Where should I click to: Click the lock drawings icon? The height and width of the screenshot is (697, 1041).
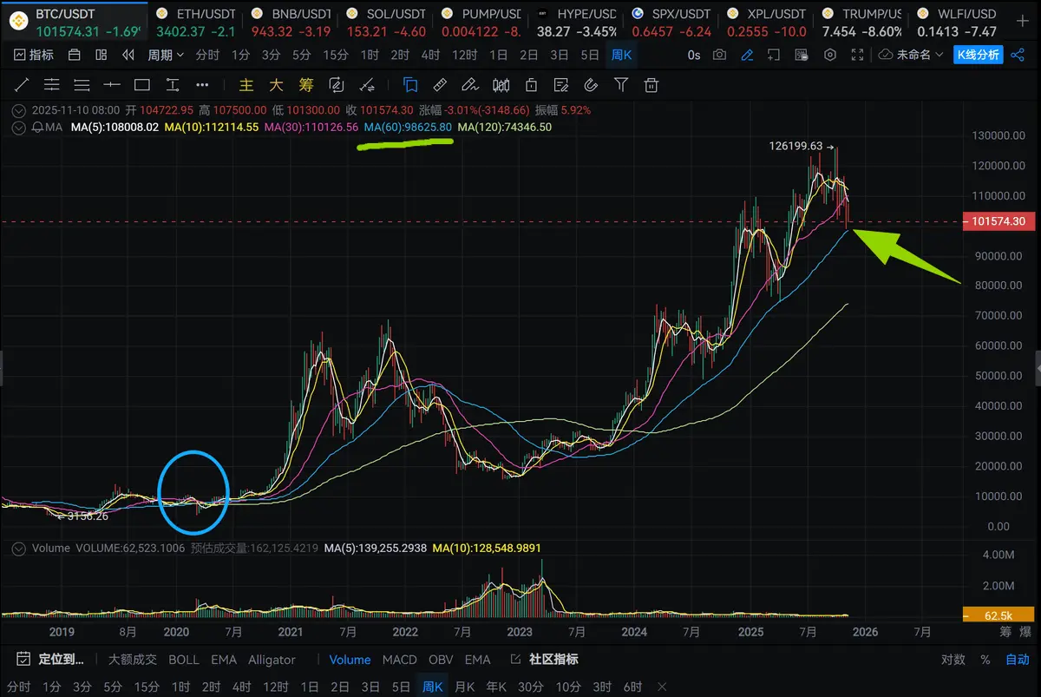coord(531,86)
